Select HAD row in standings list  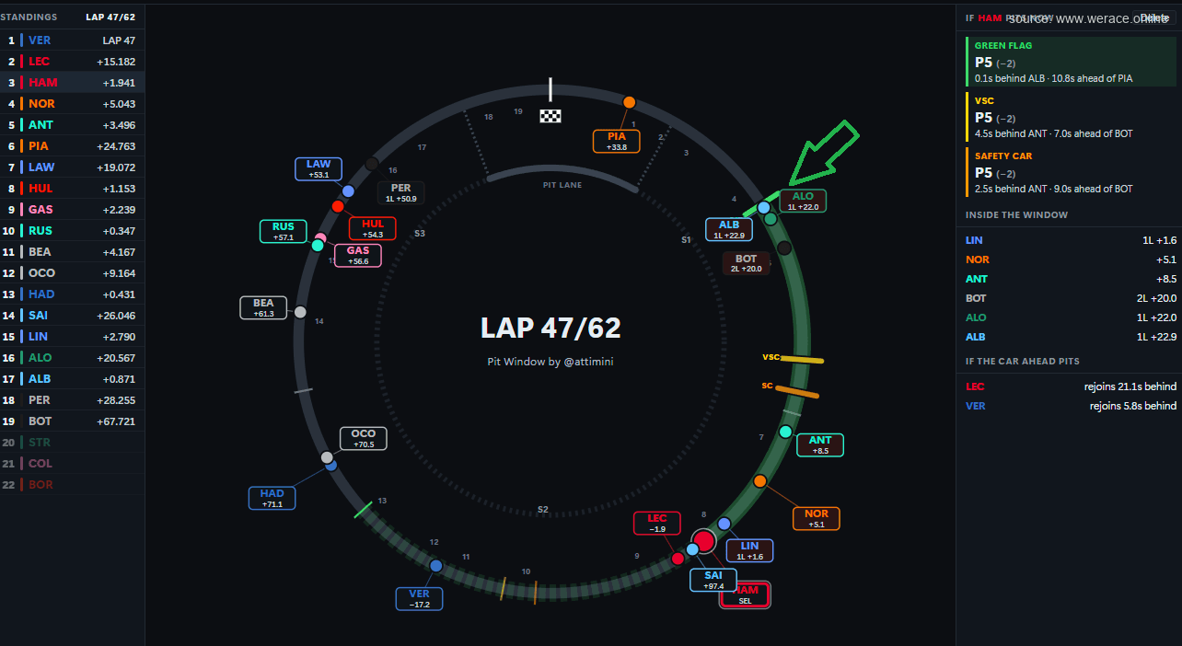click(72, 294)
